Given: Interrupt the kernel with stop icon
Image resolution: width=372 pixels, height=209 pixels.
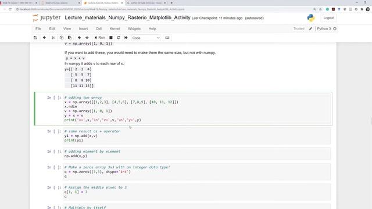Looking at the screenshot, I should tap(111, 38).
